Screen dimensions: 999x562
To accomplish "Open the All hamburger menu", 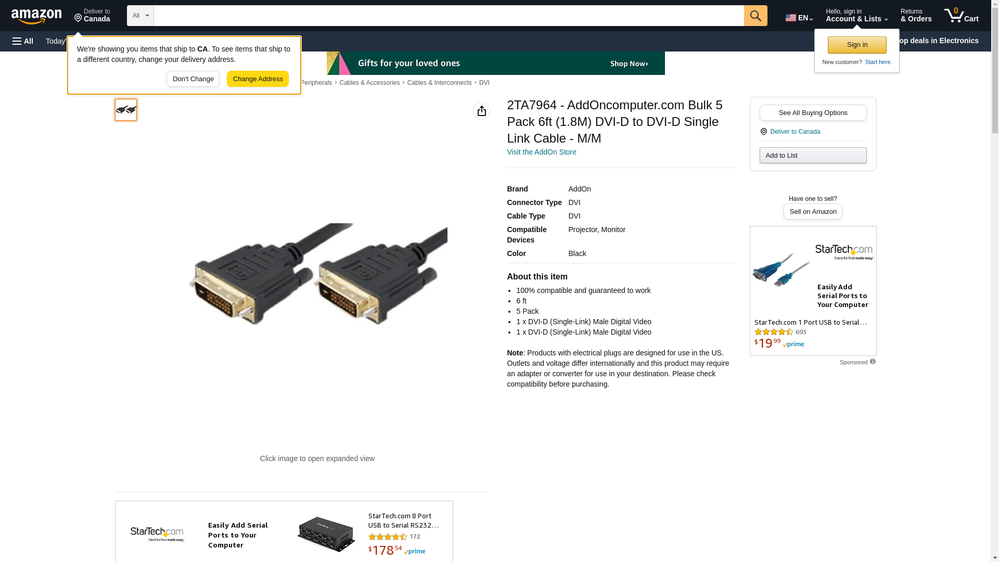I will click(23, 41).
